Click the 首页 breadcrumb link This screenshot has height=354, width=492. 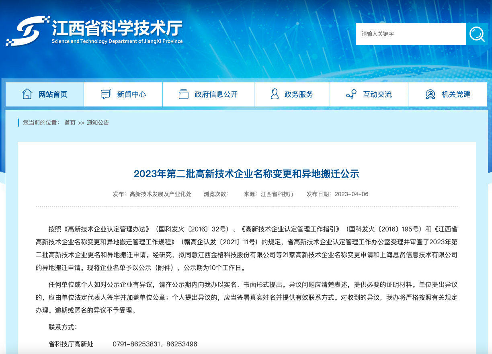70,123
